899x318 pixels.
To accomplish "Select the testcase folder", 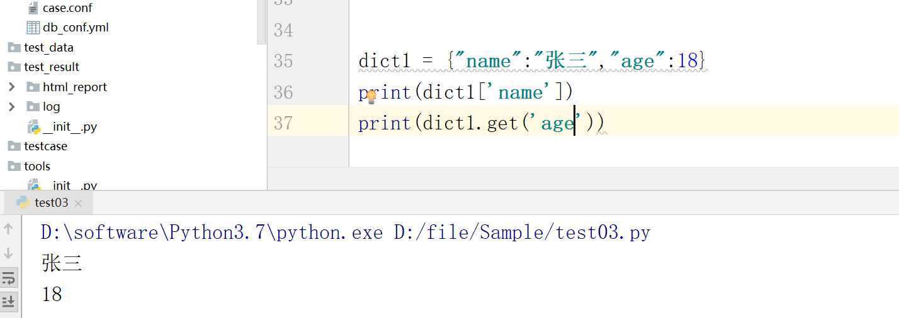I will pyautogui.click(x=45, y=146).
